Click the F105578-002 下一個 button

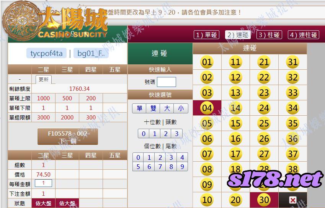pyautogui.click(x=68, y=137)
